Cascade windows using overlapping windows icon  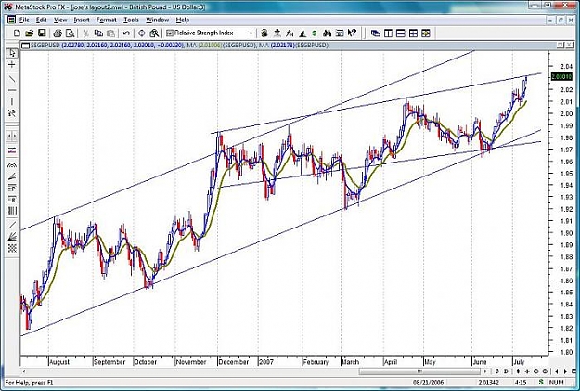376,33
